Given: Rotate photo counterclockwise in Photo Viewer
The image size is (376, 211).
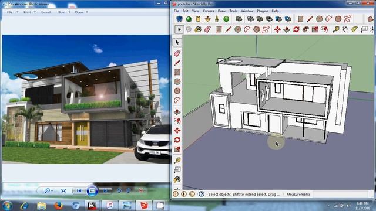Looking at the screenshot, I should tap(119, 190).
